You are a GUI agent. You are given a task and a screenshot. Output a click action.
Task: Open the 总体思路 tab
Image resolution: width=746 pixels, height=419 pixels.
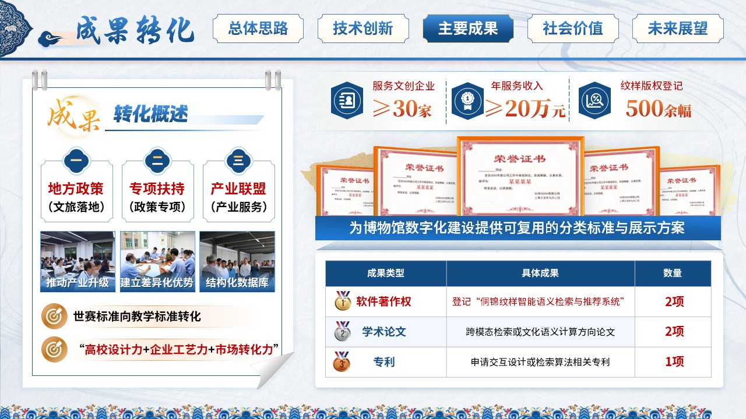click(x=258, y=29)
